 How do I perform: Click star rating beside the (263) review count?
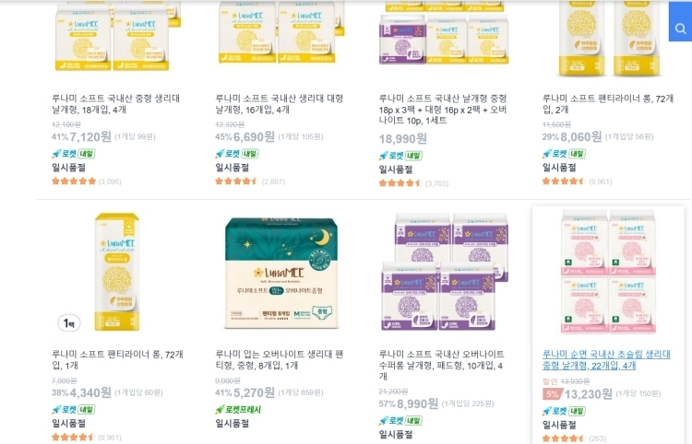[563, 438]
